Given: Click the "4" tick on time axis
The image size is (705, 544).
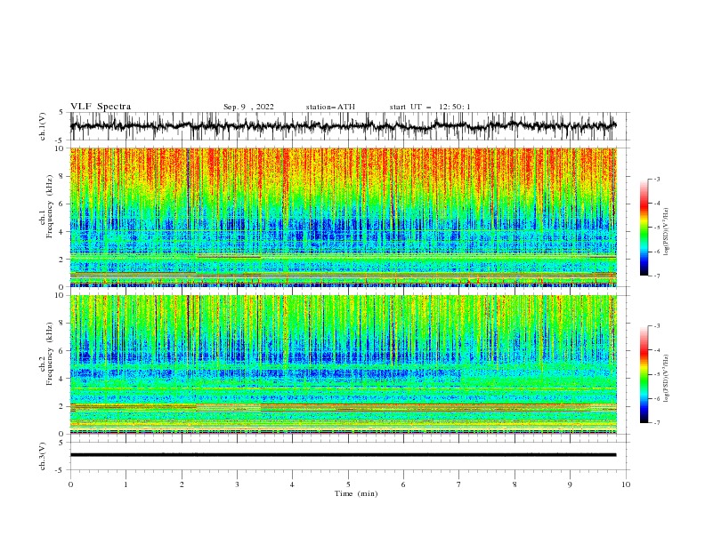Looking at the screenshot, I should (292, 484).
